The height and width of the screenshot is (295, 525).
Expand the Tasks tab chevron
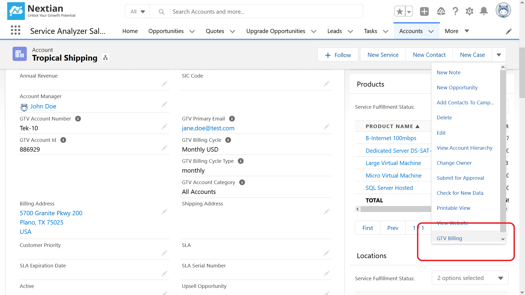[386, 31]
